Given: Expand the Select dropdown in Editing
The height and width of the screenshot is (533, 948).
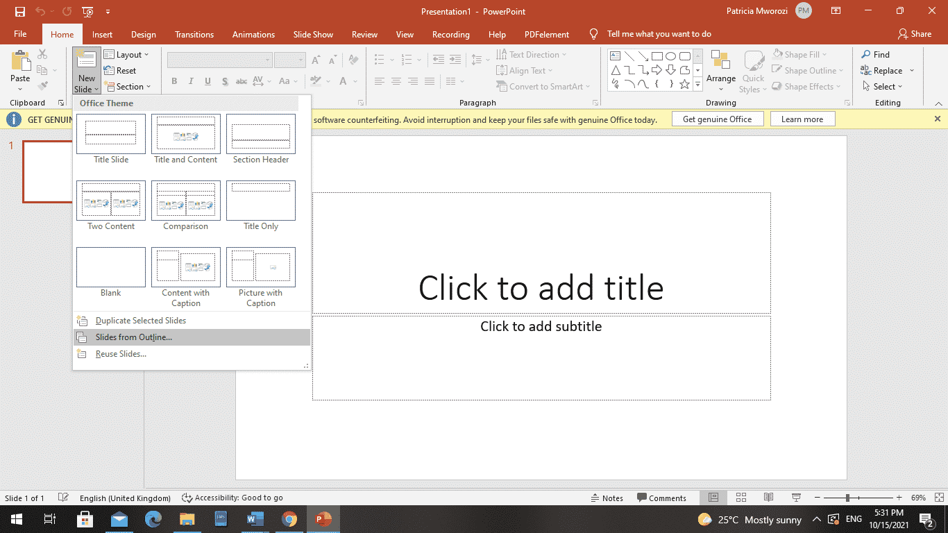Looking at the screenshot, I should pyautogui.click(x=883, y=87).
